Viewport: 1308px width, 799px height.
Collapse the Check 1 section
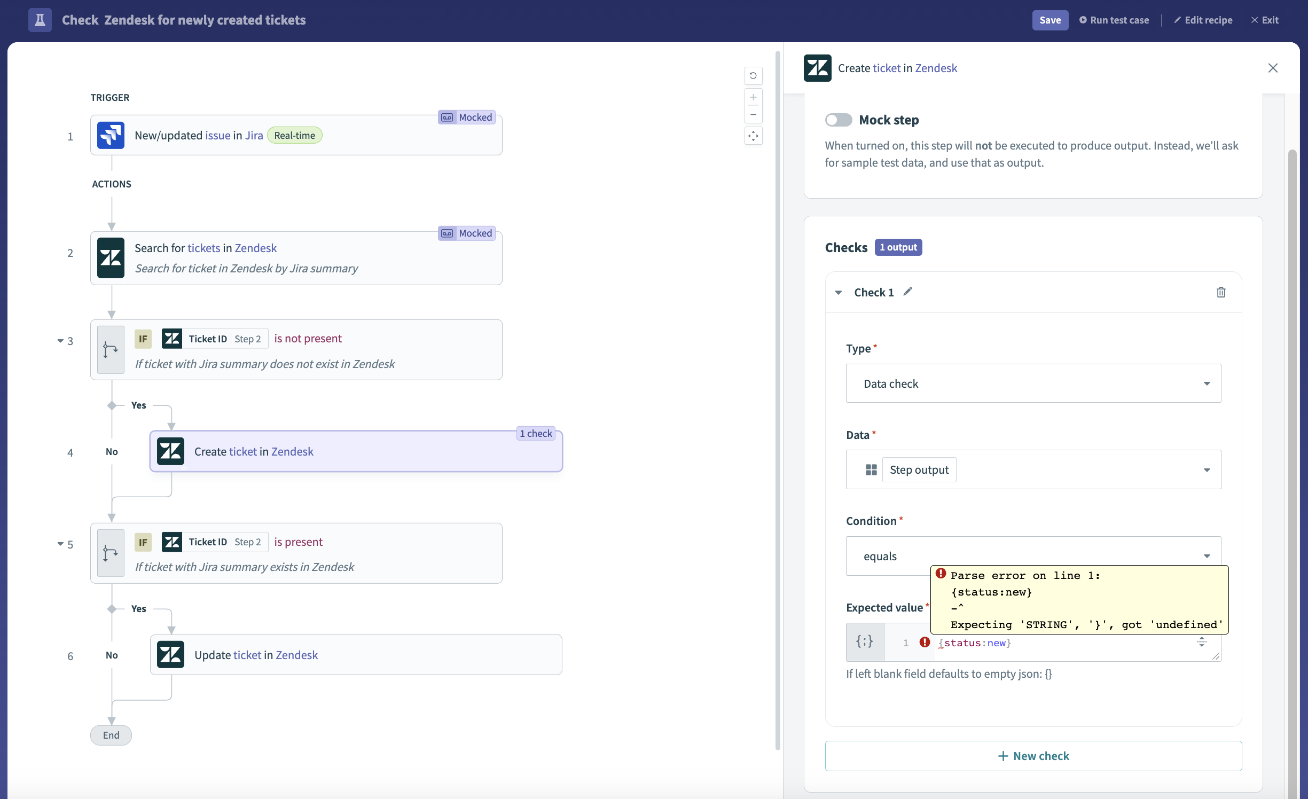(x=839, y=292)
